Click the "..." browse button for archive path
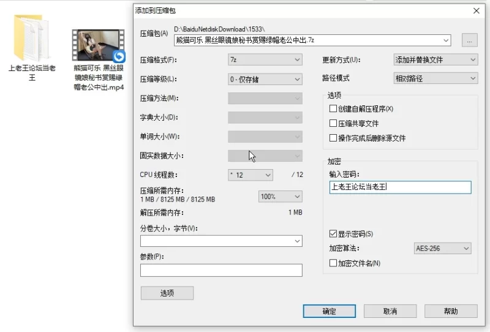 pyautogui.click(x=469, y=40)
